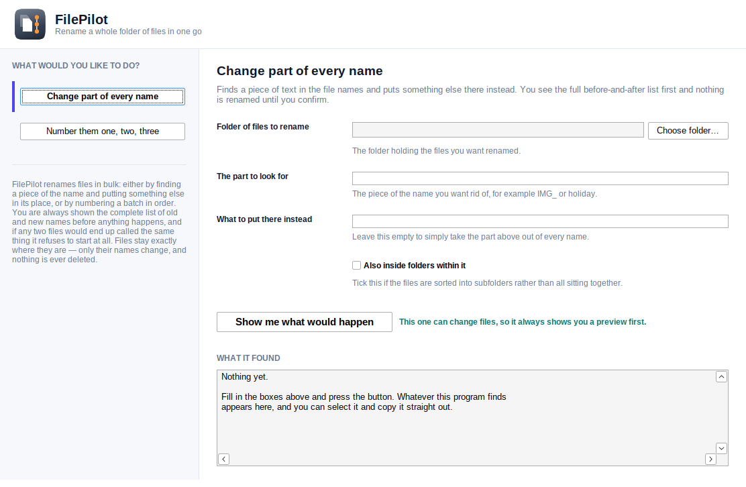The image size is (746, 487).
Task: Click the 'Fill in the boxes above' results text
Action: pyautogui.click(x=364, y=402)
